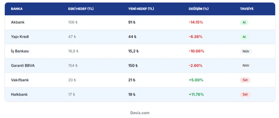The width and height of the screenshot is (279, 118).
Task: Open the Doviz.com source link
Action: [140, 113]
